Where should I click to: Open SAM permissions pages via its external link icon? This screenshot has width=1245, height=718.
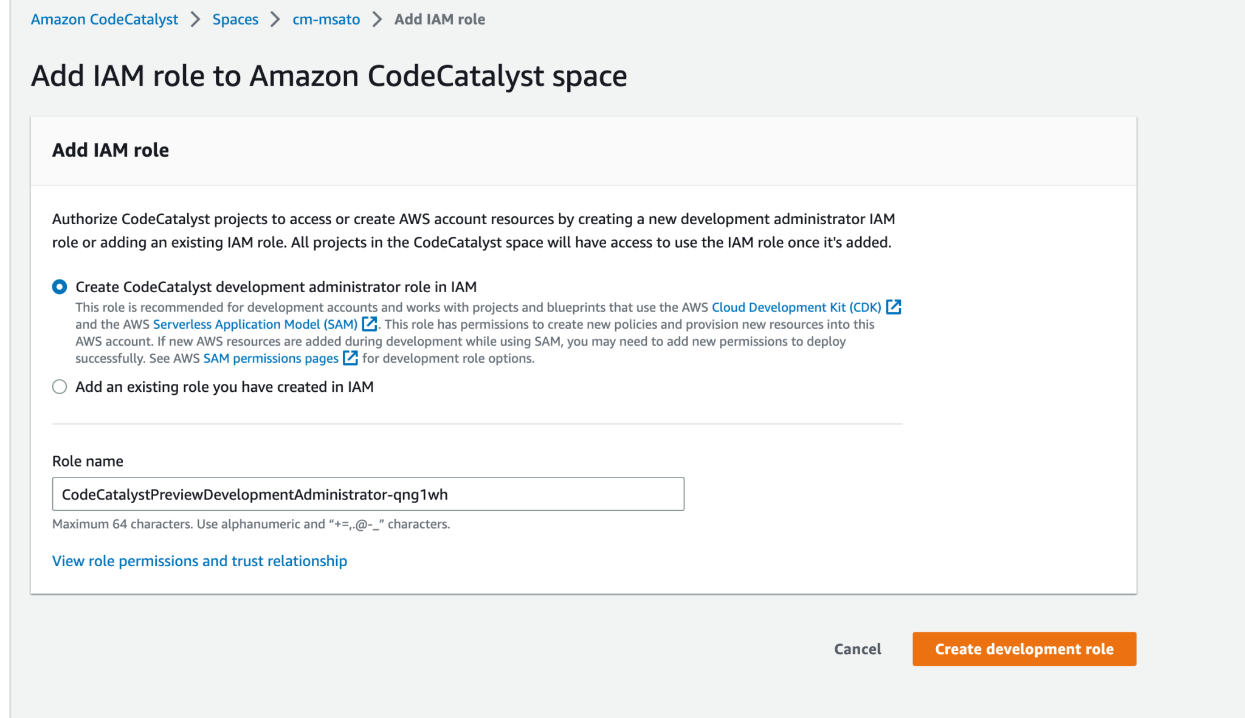350,358
